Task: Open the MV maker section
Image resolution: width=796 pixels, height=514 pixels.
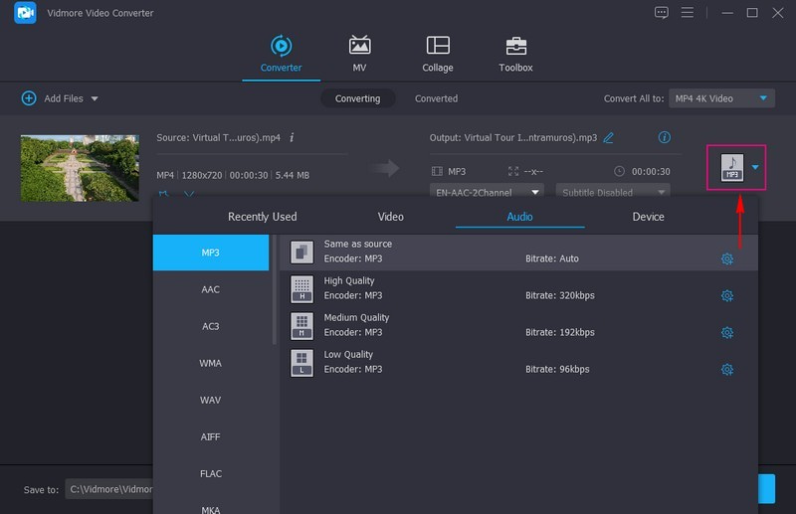Action: click(x=359, y=55)
